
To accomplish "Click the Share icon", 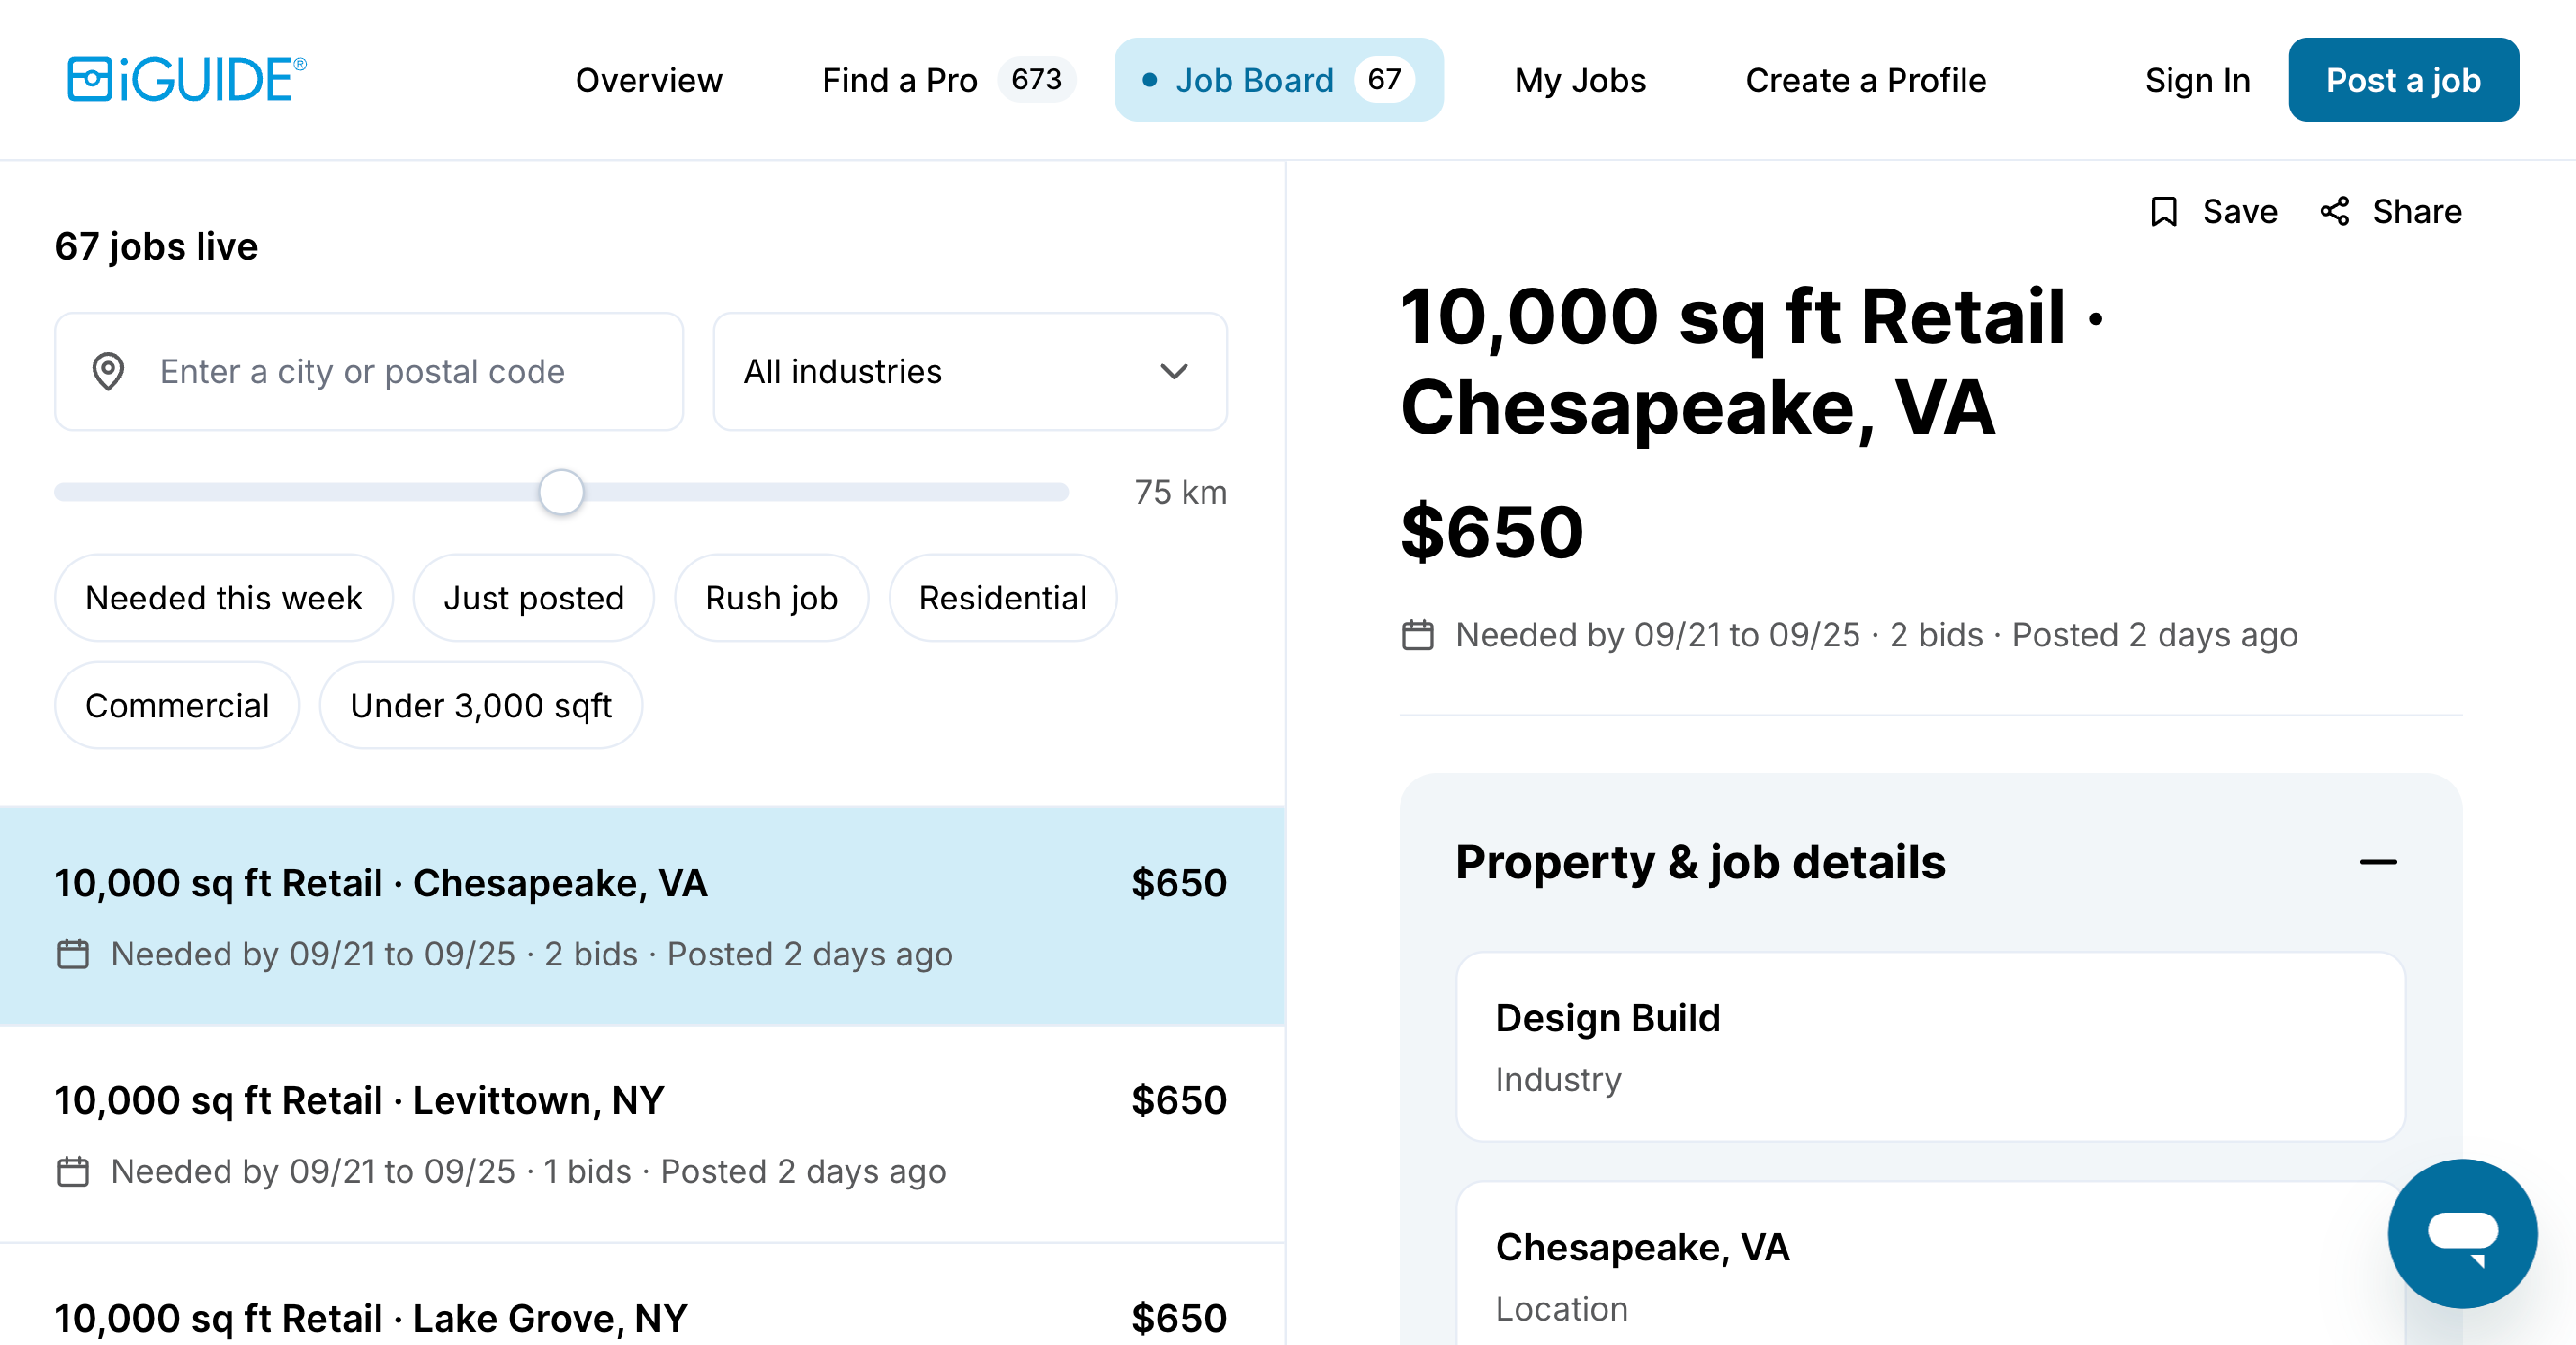I will coord(2335,212).
